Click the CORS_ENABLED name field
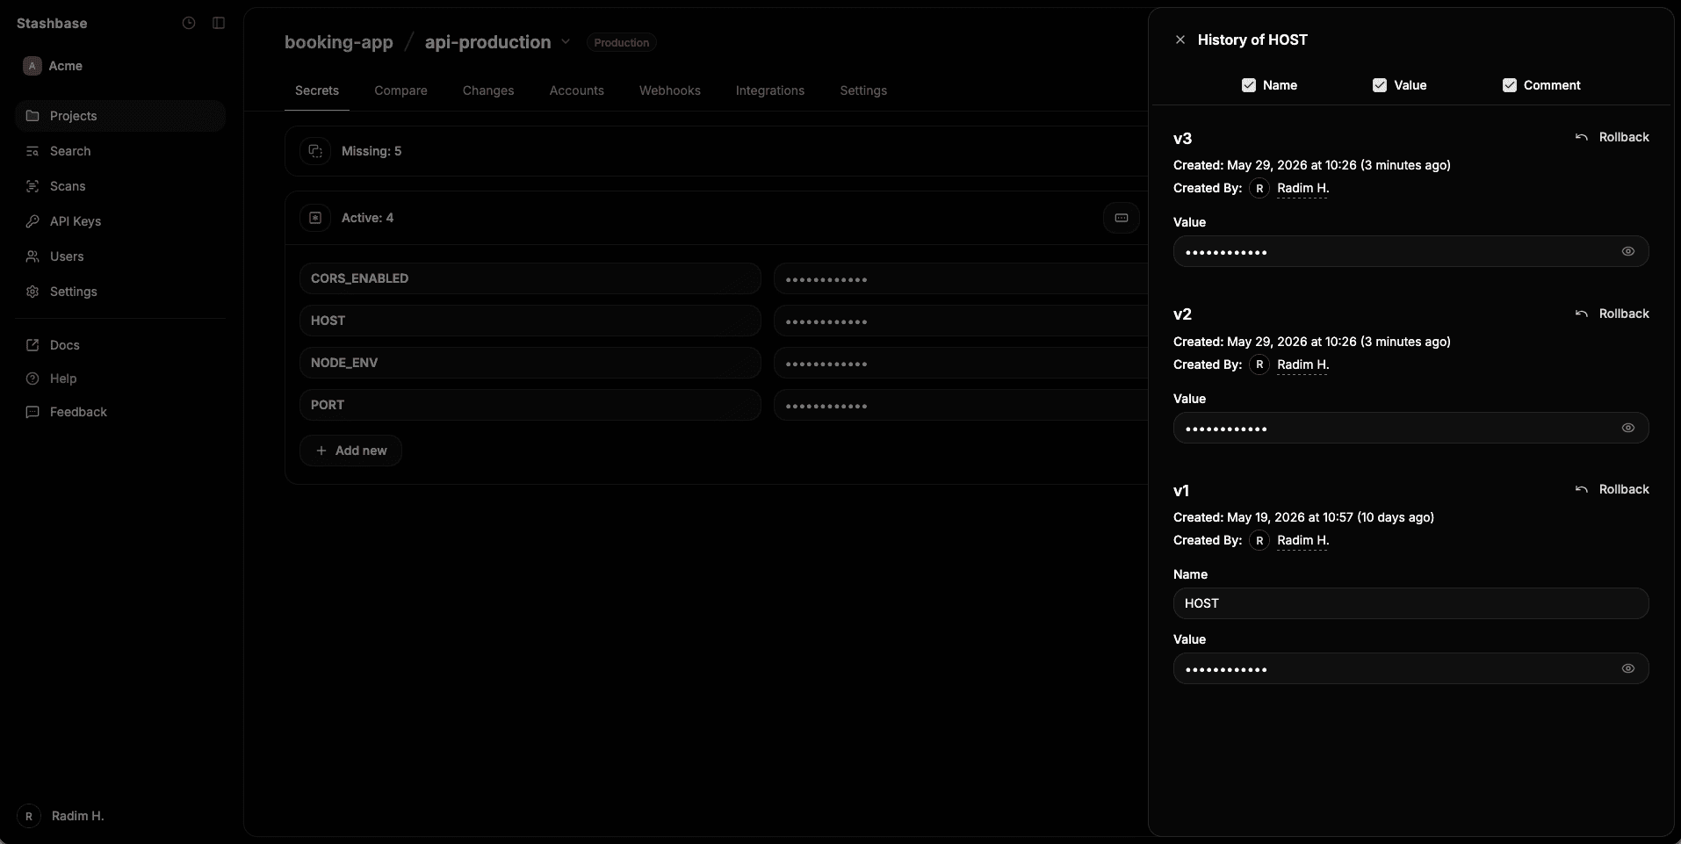 tap(530, 278)
